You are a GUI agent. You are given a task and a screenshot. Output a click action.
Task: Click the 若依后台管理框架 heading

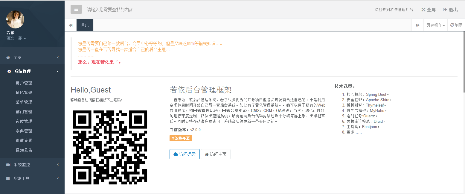201,90
